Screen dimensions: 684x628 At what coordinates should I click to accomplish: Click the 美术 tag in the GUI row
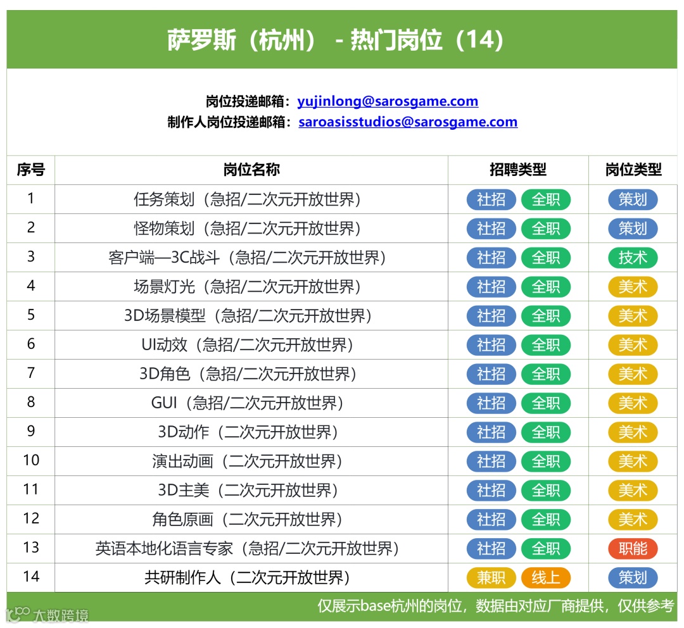click(633, 403)
